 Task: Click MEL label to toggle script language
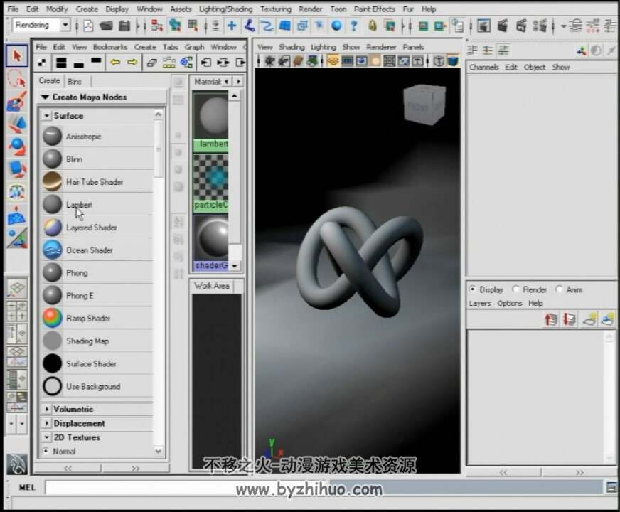27,488
